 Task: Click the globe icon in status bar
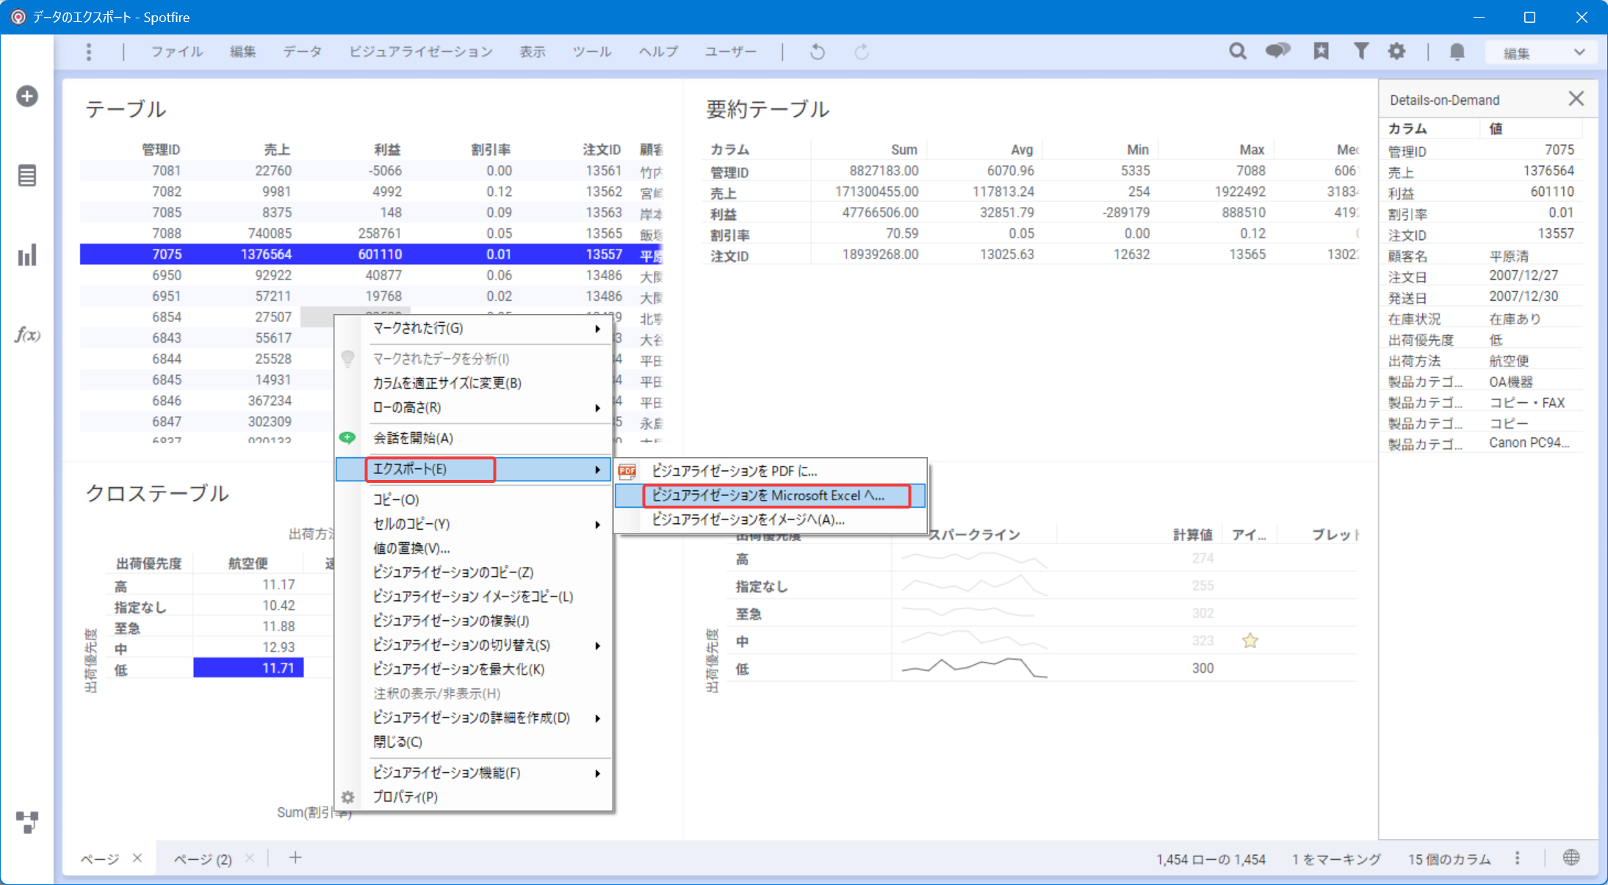click(x=1571, y=857)
